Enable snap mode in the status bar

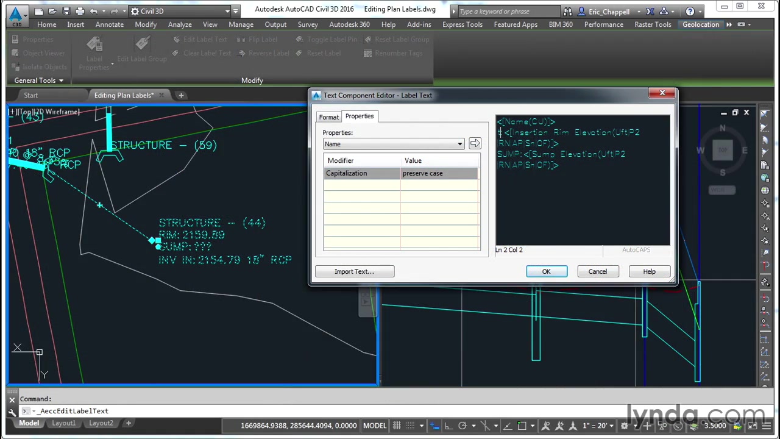point(409,425)
